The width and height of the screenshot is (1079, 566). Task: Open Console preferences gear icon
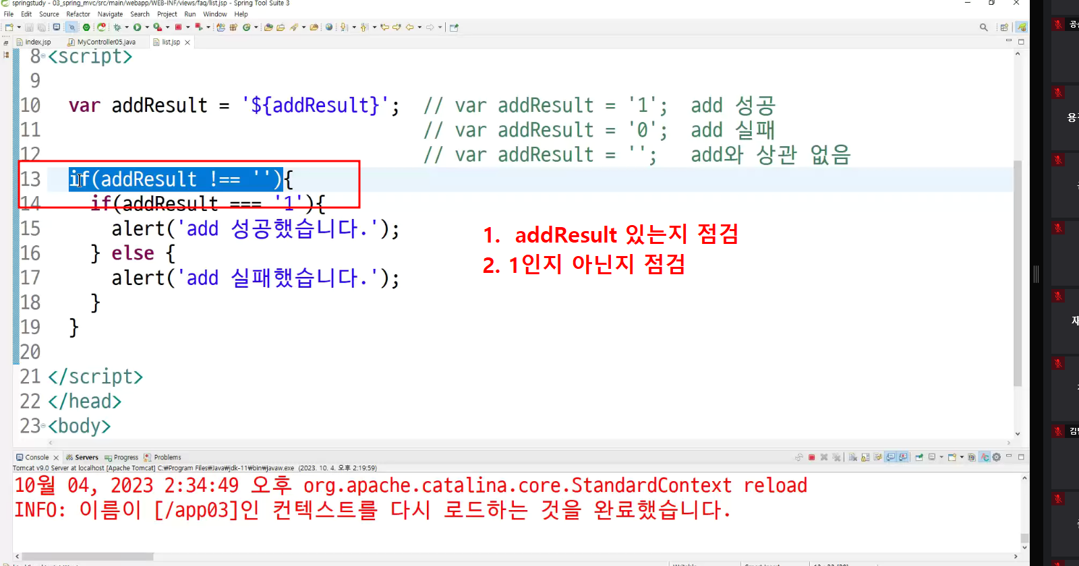tap(996, 458)
